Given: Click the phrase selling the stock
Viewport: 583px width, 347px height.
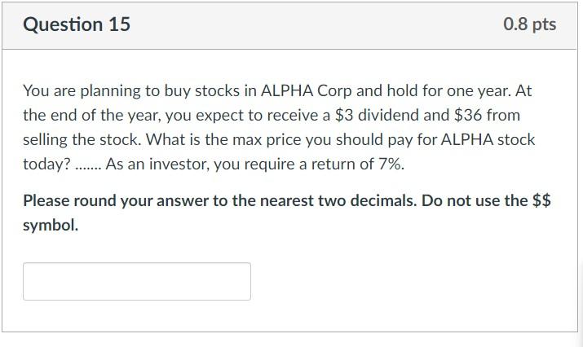Looking at the screenshot, I should 81,139.
